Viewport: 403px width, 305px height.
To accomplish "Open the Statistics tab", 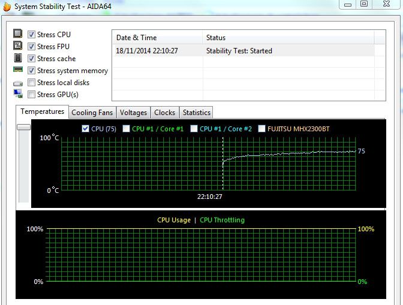I will point(197,113).
